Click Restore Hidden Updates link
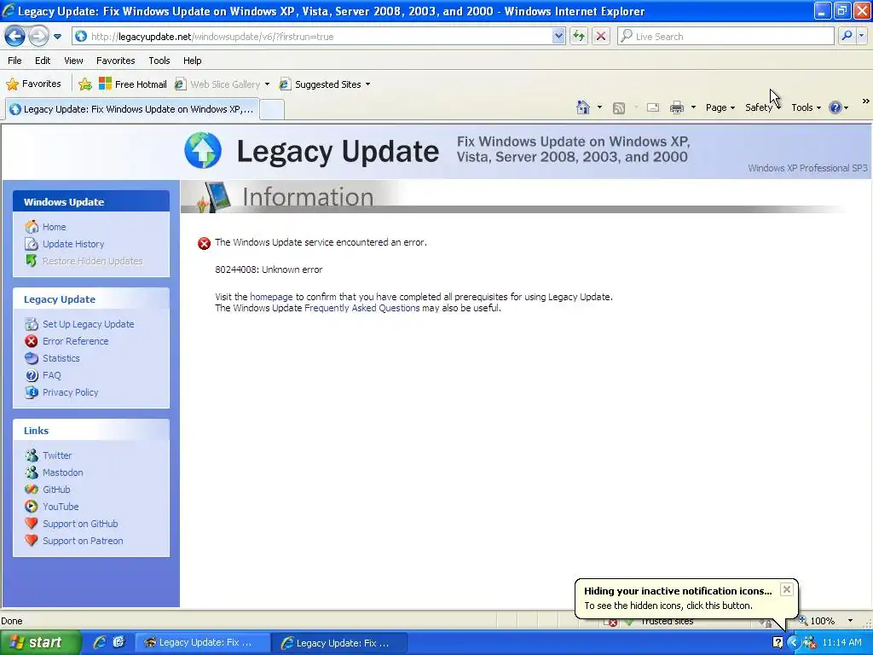873x655 pixels. pos(92,261)
